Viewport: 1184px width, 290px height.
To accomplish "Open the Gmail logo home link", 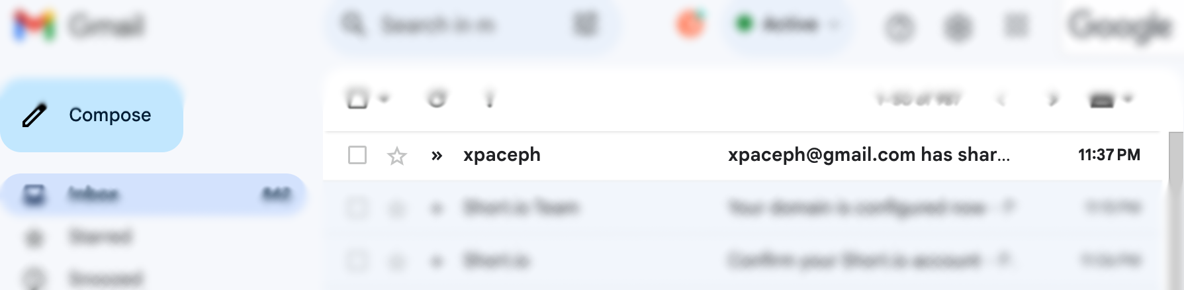I will (x=79, y=26).
